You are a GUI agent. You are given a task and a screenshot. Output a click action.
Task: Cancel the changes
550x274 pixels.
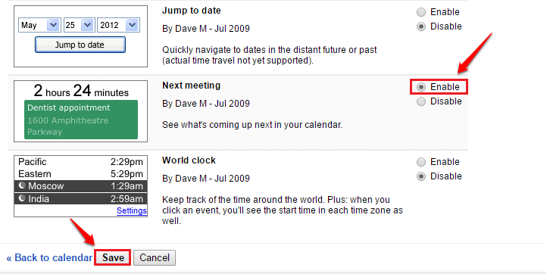(x=155, y=258)
